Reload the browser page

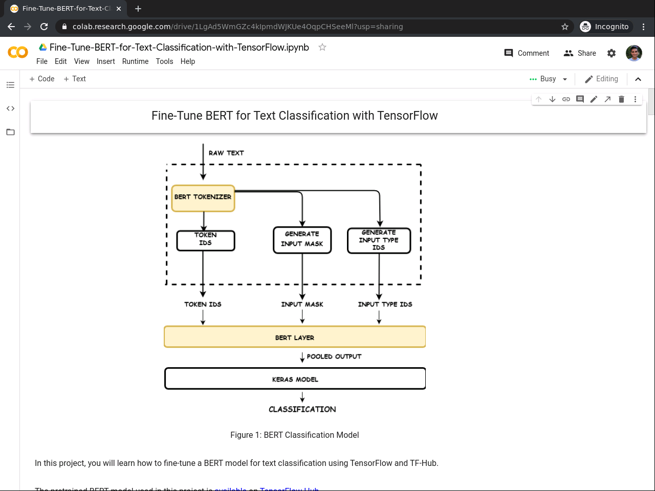pyautogui.click(x=44, y=27)
